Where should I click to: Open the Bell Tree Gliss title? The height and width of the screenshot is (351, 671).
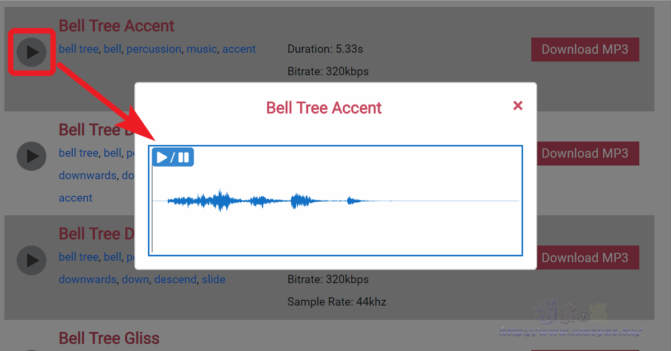109,338
